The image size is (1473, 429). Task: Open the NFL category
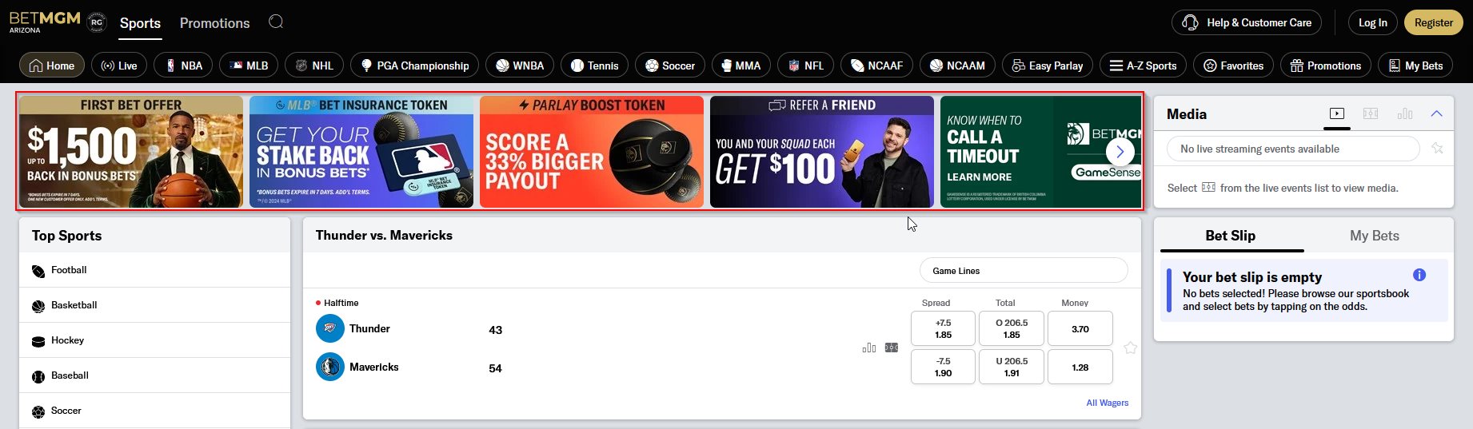coord(806,66)
